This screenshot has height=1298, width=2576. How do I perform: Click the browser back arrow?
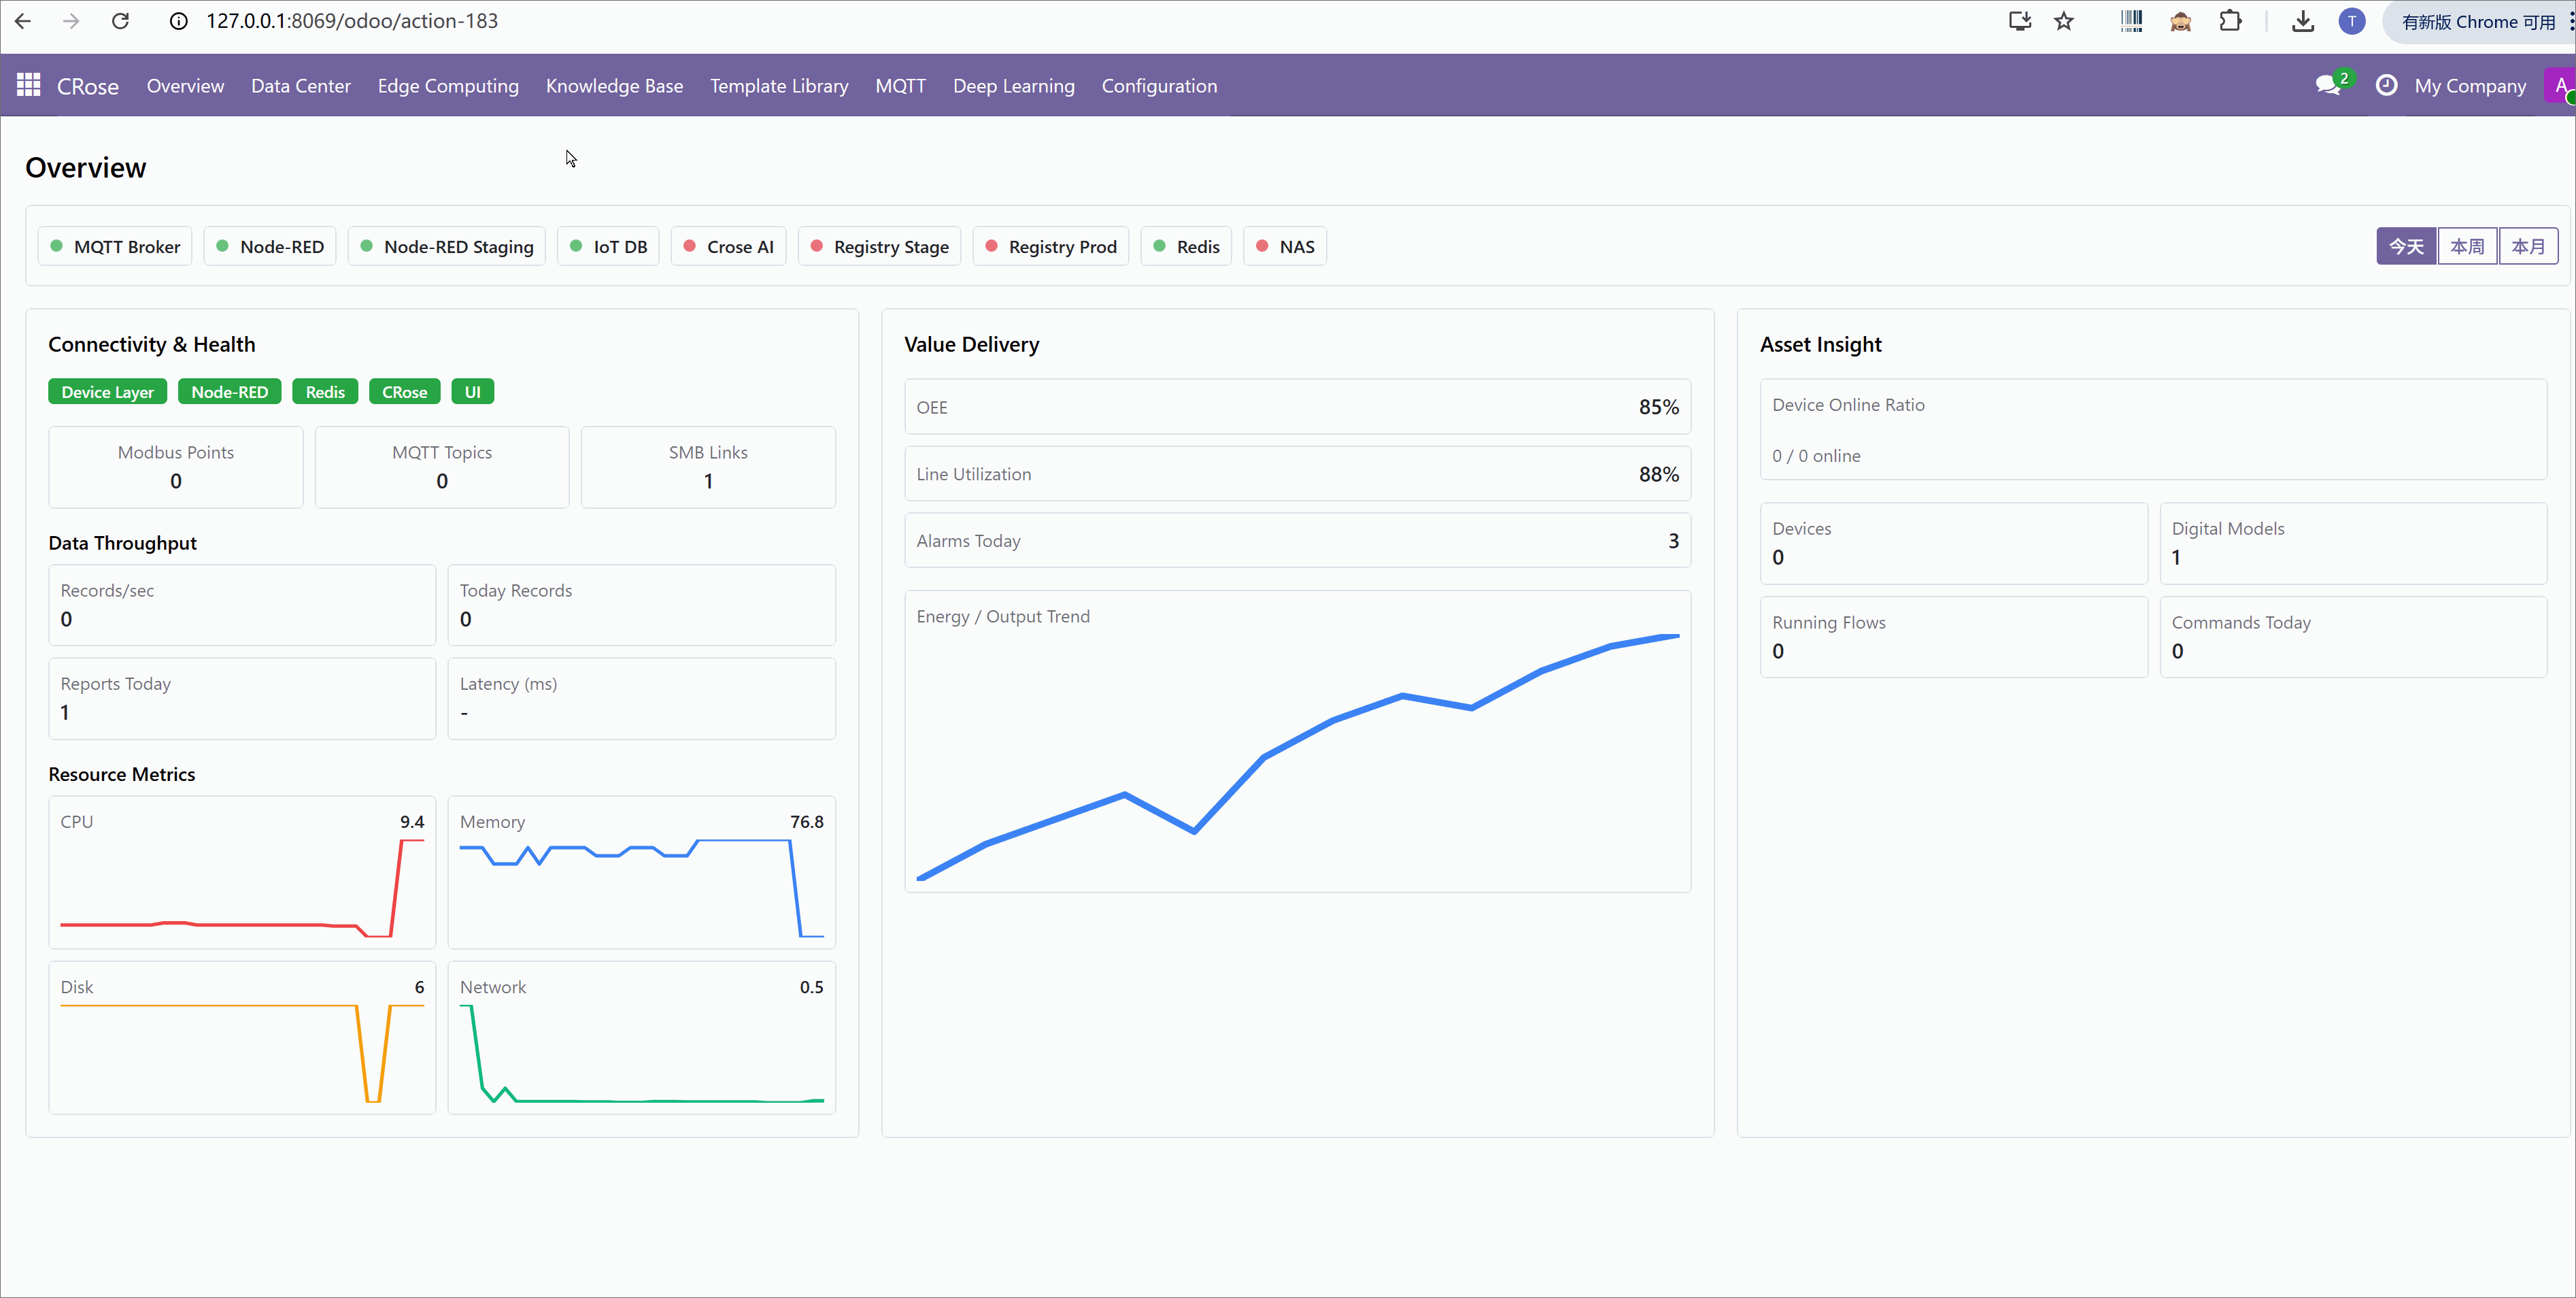pyautogui.click(x=23, y=21)
